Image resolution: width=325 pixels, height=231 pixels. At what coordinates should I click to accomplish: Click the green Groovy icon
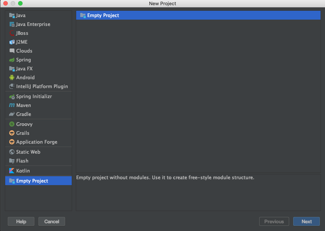point(12,124)
